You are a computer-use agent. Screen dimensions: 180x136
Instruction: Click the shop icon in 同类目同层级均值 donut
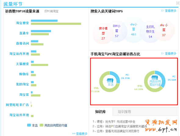(154, 77)
